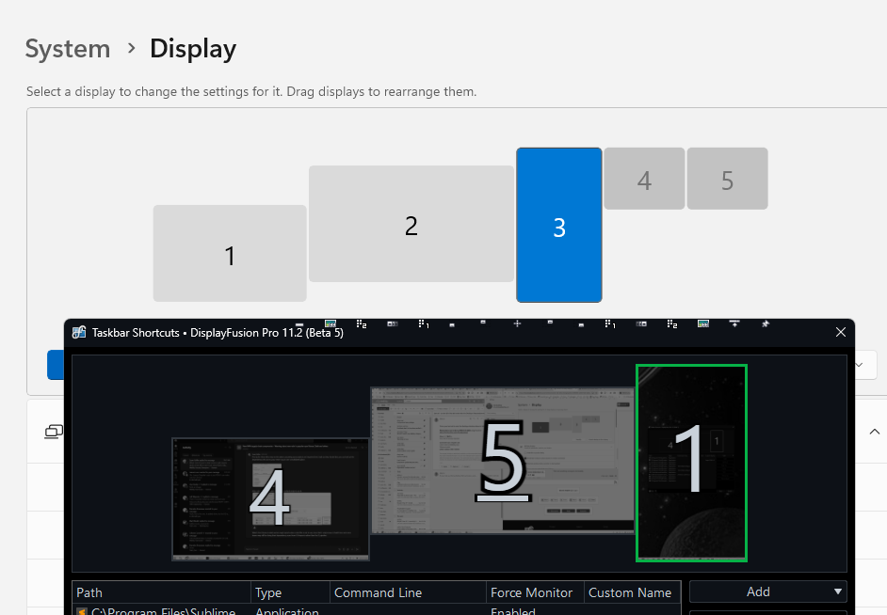Click the Custom Name column header
The width and height of the screenshot is (887, 615).
pos(630,592)
